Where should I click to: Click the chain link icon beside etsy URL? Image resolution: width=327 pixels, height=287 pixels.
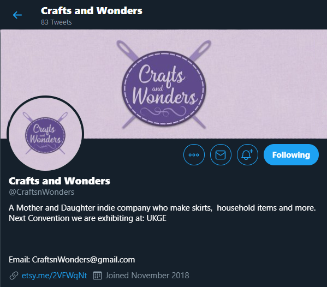pos(14,276)
